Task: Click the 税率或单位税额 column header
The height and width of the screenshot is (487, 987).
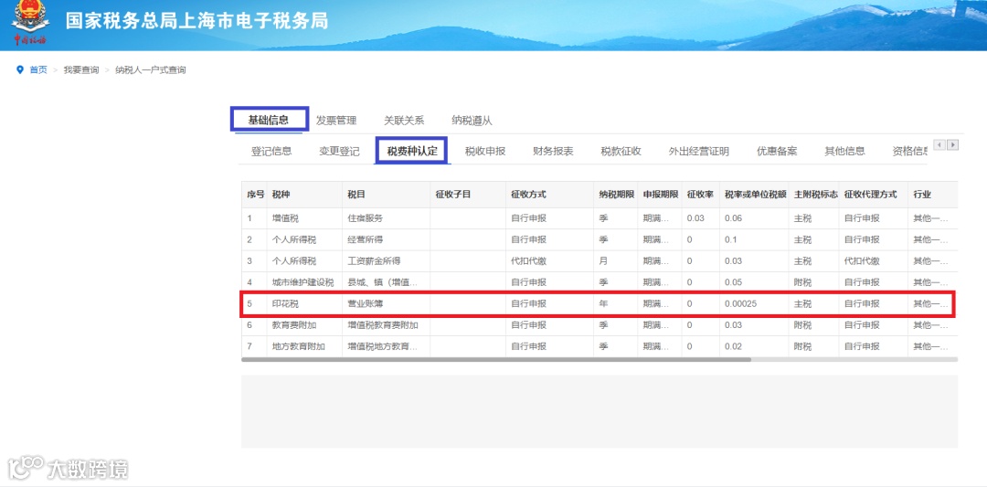Action: click(754, 195)
